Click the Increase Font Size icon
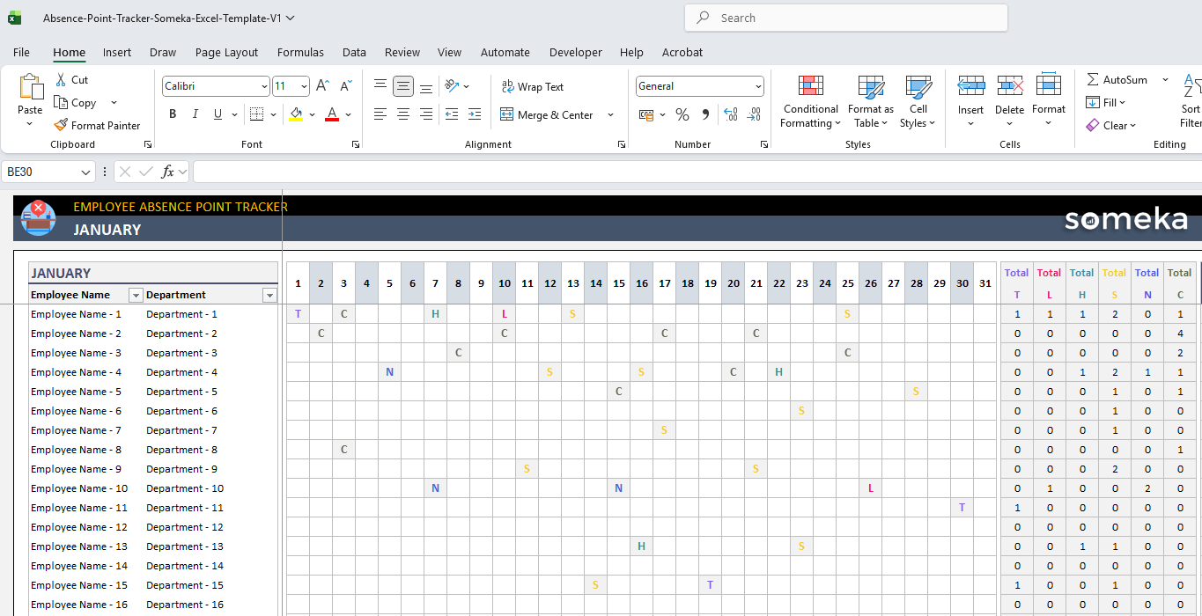 (322, 86)
